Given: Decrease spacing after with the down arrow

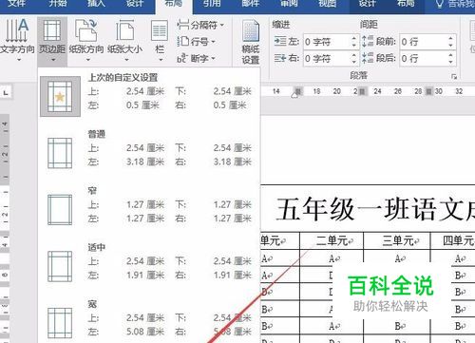Looking at the screenshot, I should point(450,63).
